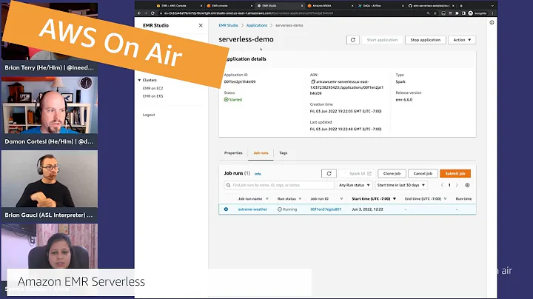
Task: Open the Any Run status filter dropdown
Action: pos(354,185)
